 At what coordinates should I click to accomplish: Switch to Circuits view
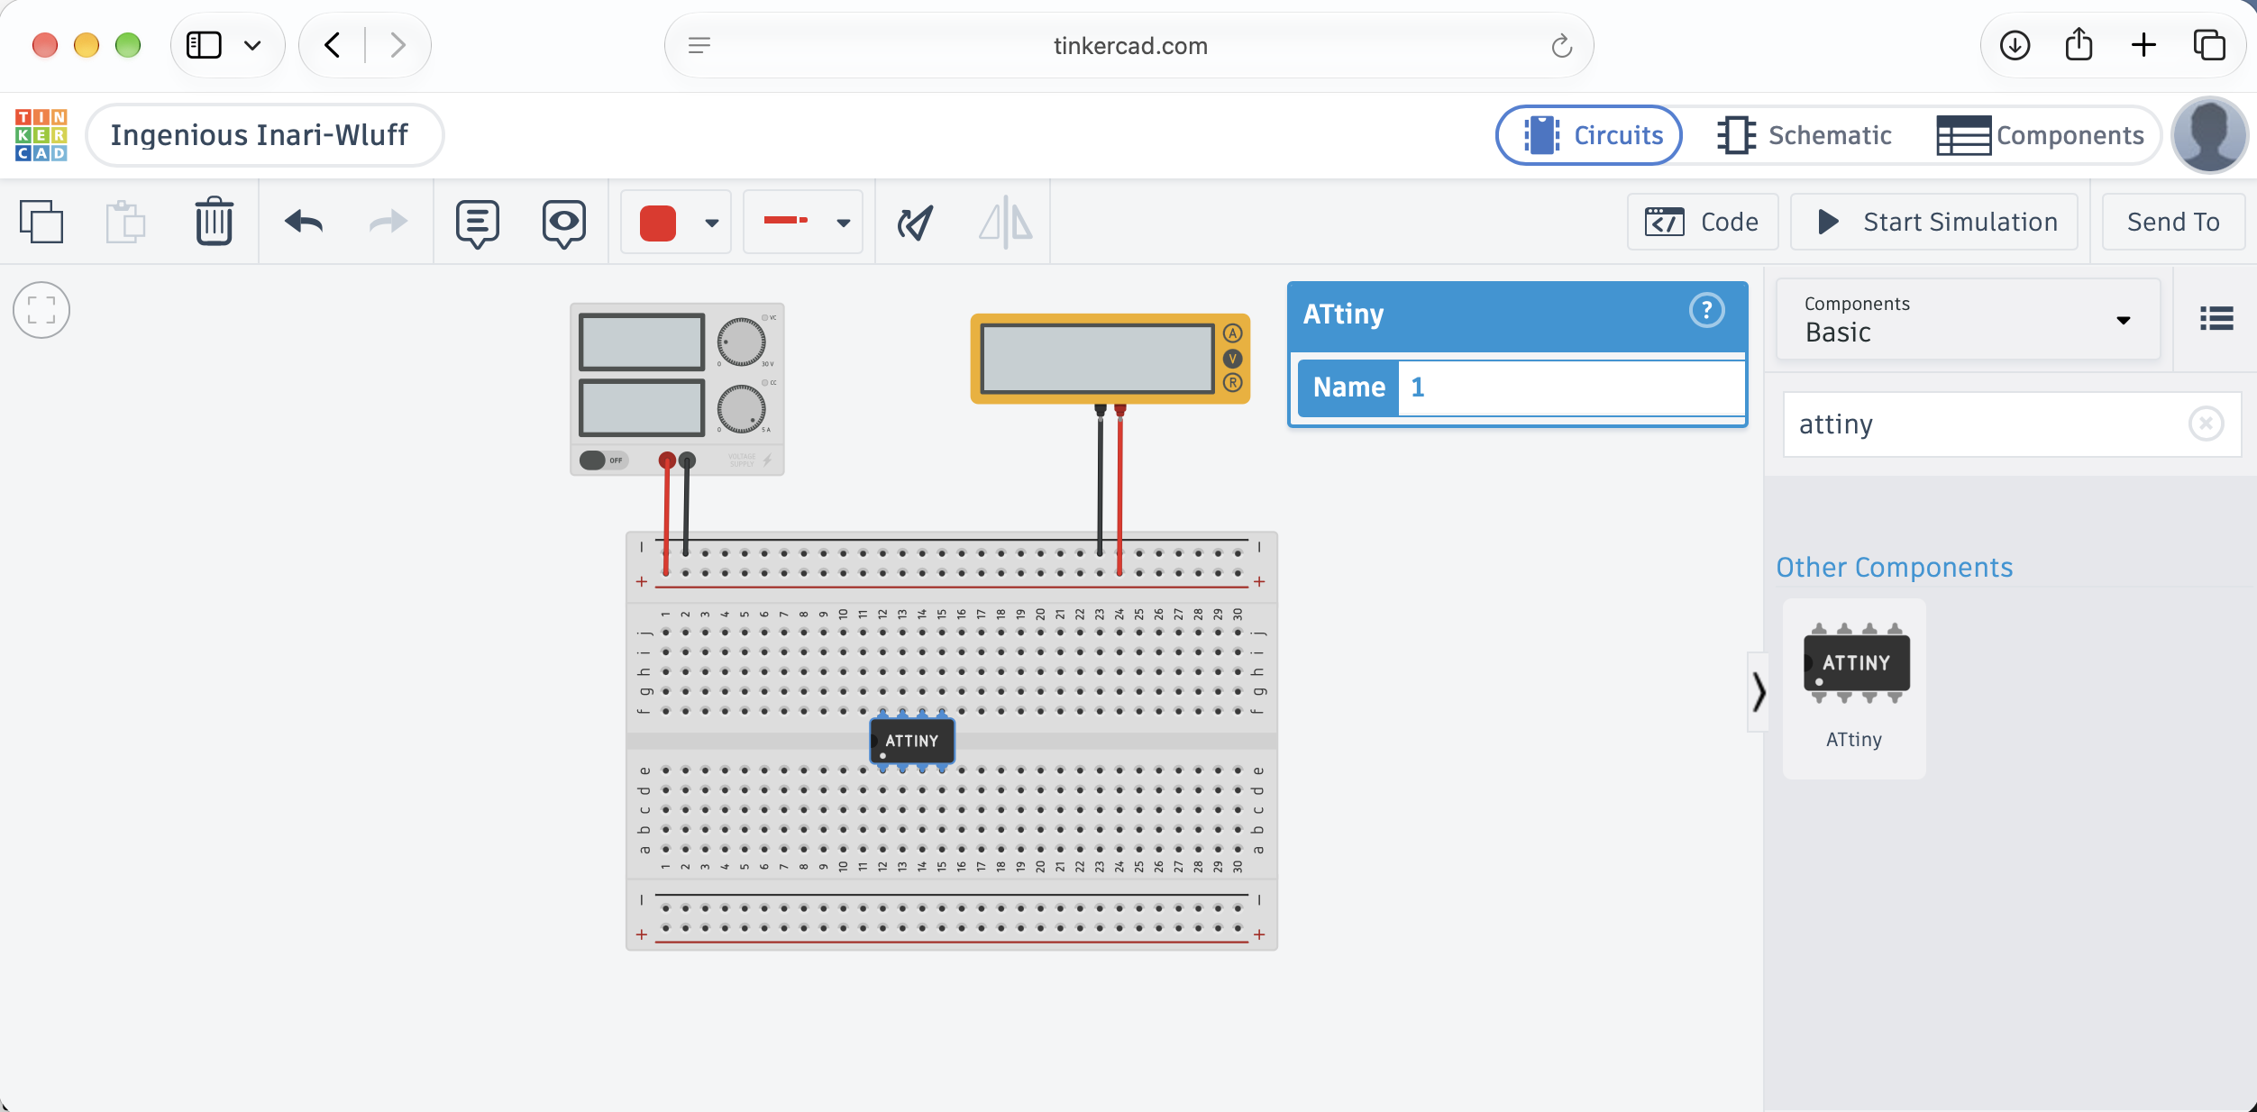1589,135
